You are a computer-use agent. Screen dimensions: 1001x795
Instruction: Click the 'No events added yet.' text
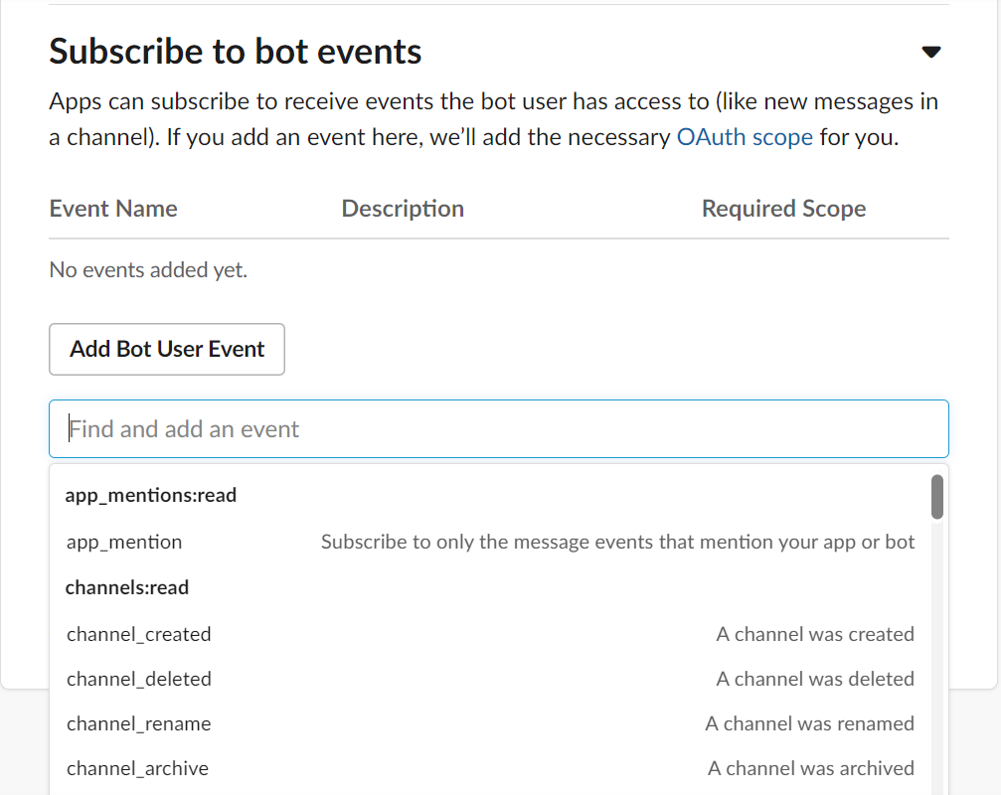tap(148, 270)
